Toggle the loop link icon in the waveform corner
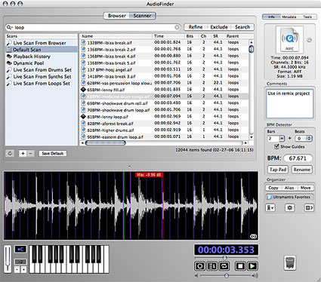The image size is (321, 282). point(253,236)
